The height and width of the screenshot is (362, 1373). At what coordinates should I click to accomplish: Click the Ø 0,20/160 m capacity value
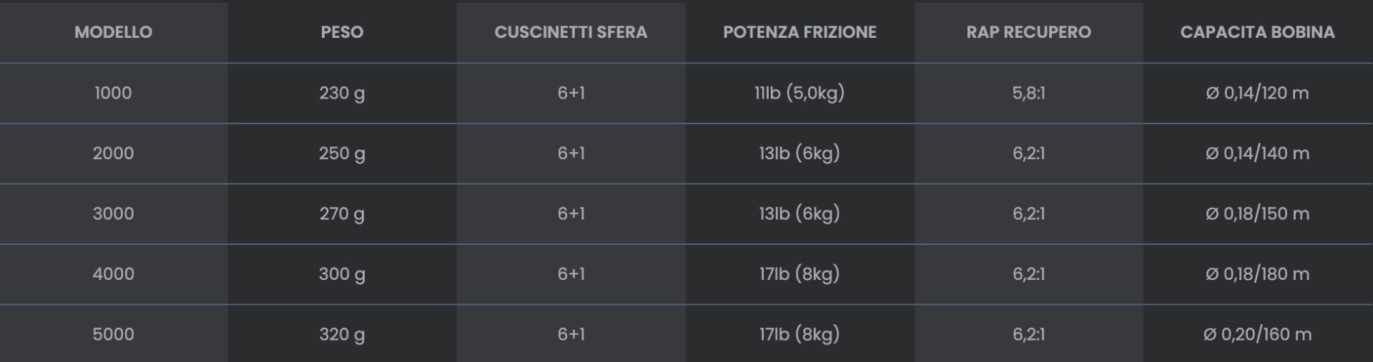coord(1257,334)
